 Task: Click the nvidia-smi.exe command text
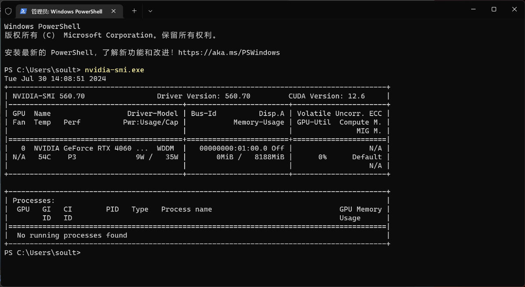pos(115,70)
